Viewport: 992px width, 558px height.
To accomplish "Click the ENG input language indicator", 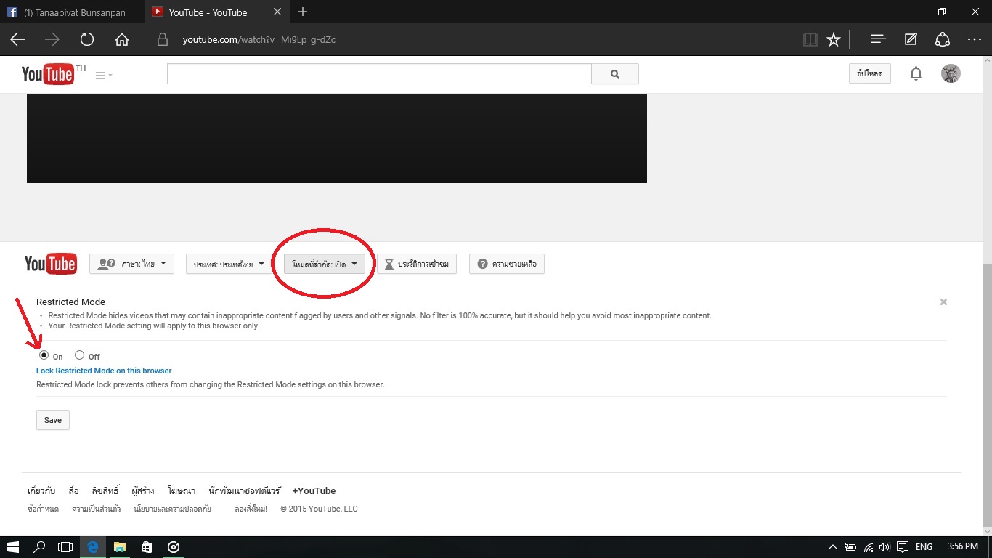I will click(924, 547).
